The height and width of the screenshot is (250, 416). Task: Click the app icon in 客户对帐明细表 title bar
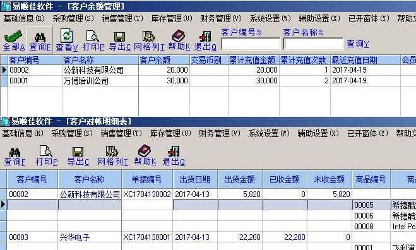tap(5, 121)
